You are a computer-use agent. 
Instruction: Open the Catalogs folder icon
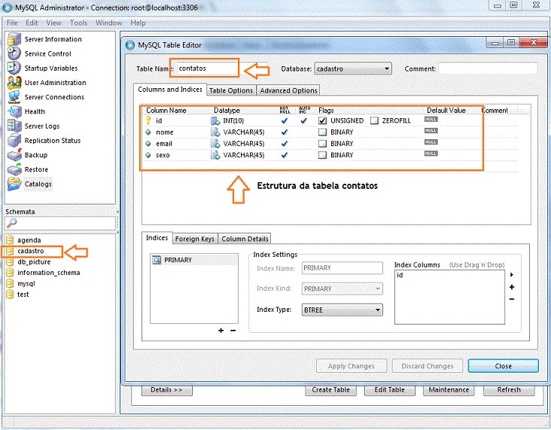tap(14, 184)
